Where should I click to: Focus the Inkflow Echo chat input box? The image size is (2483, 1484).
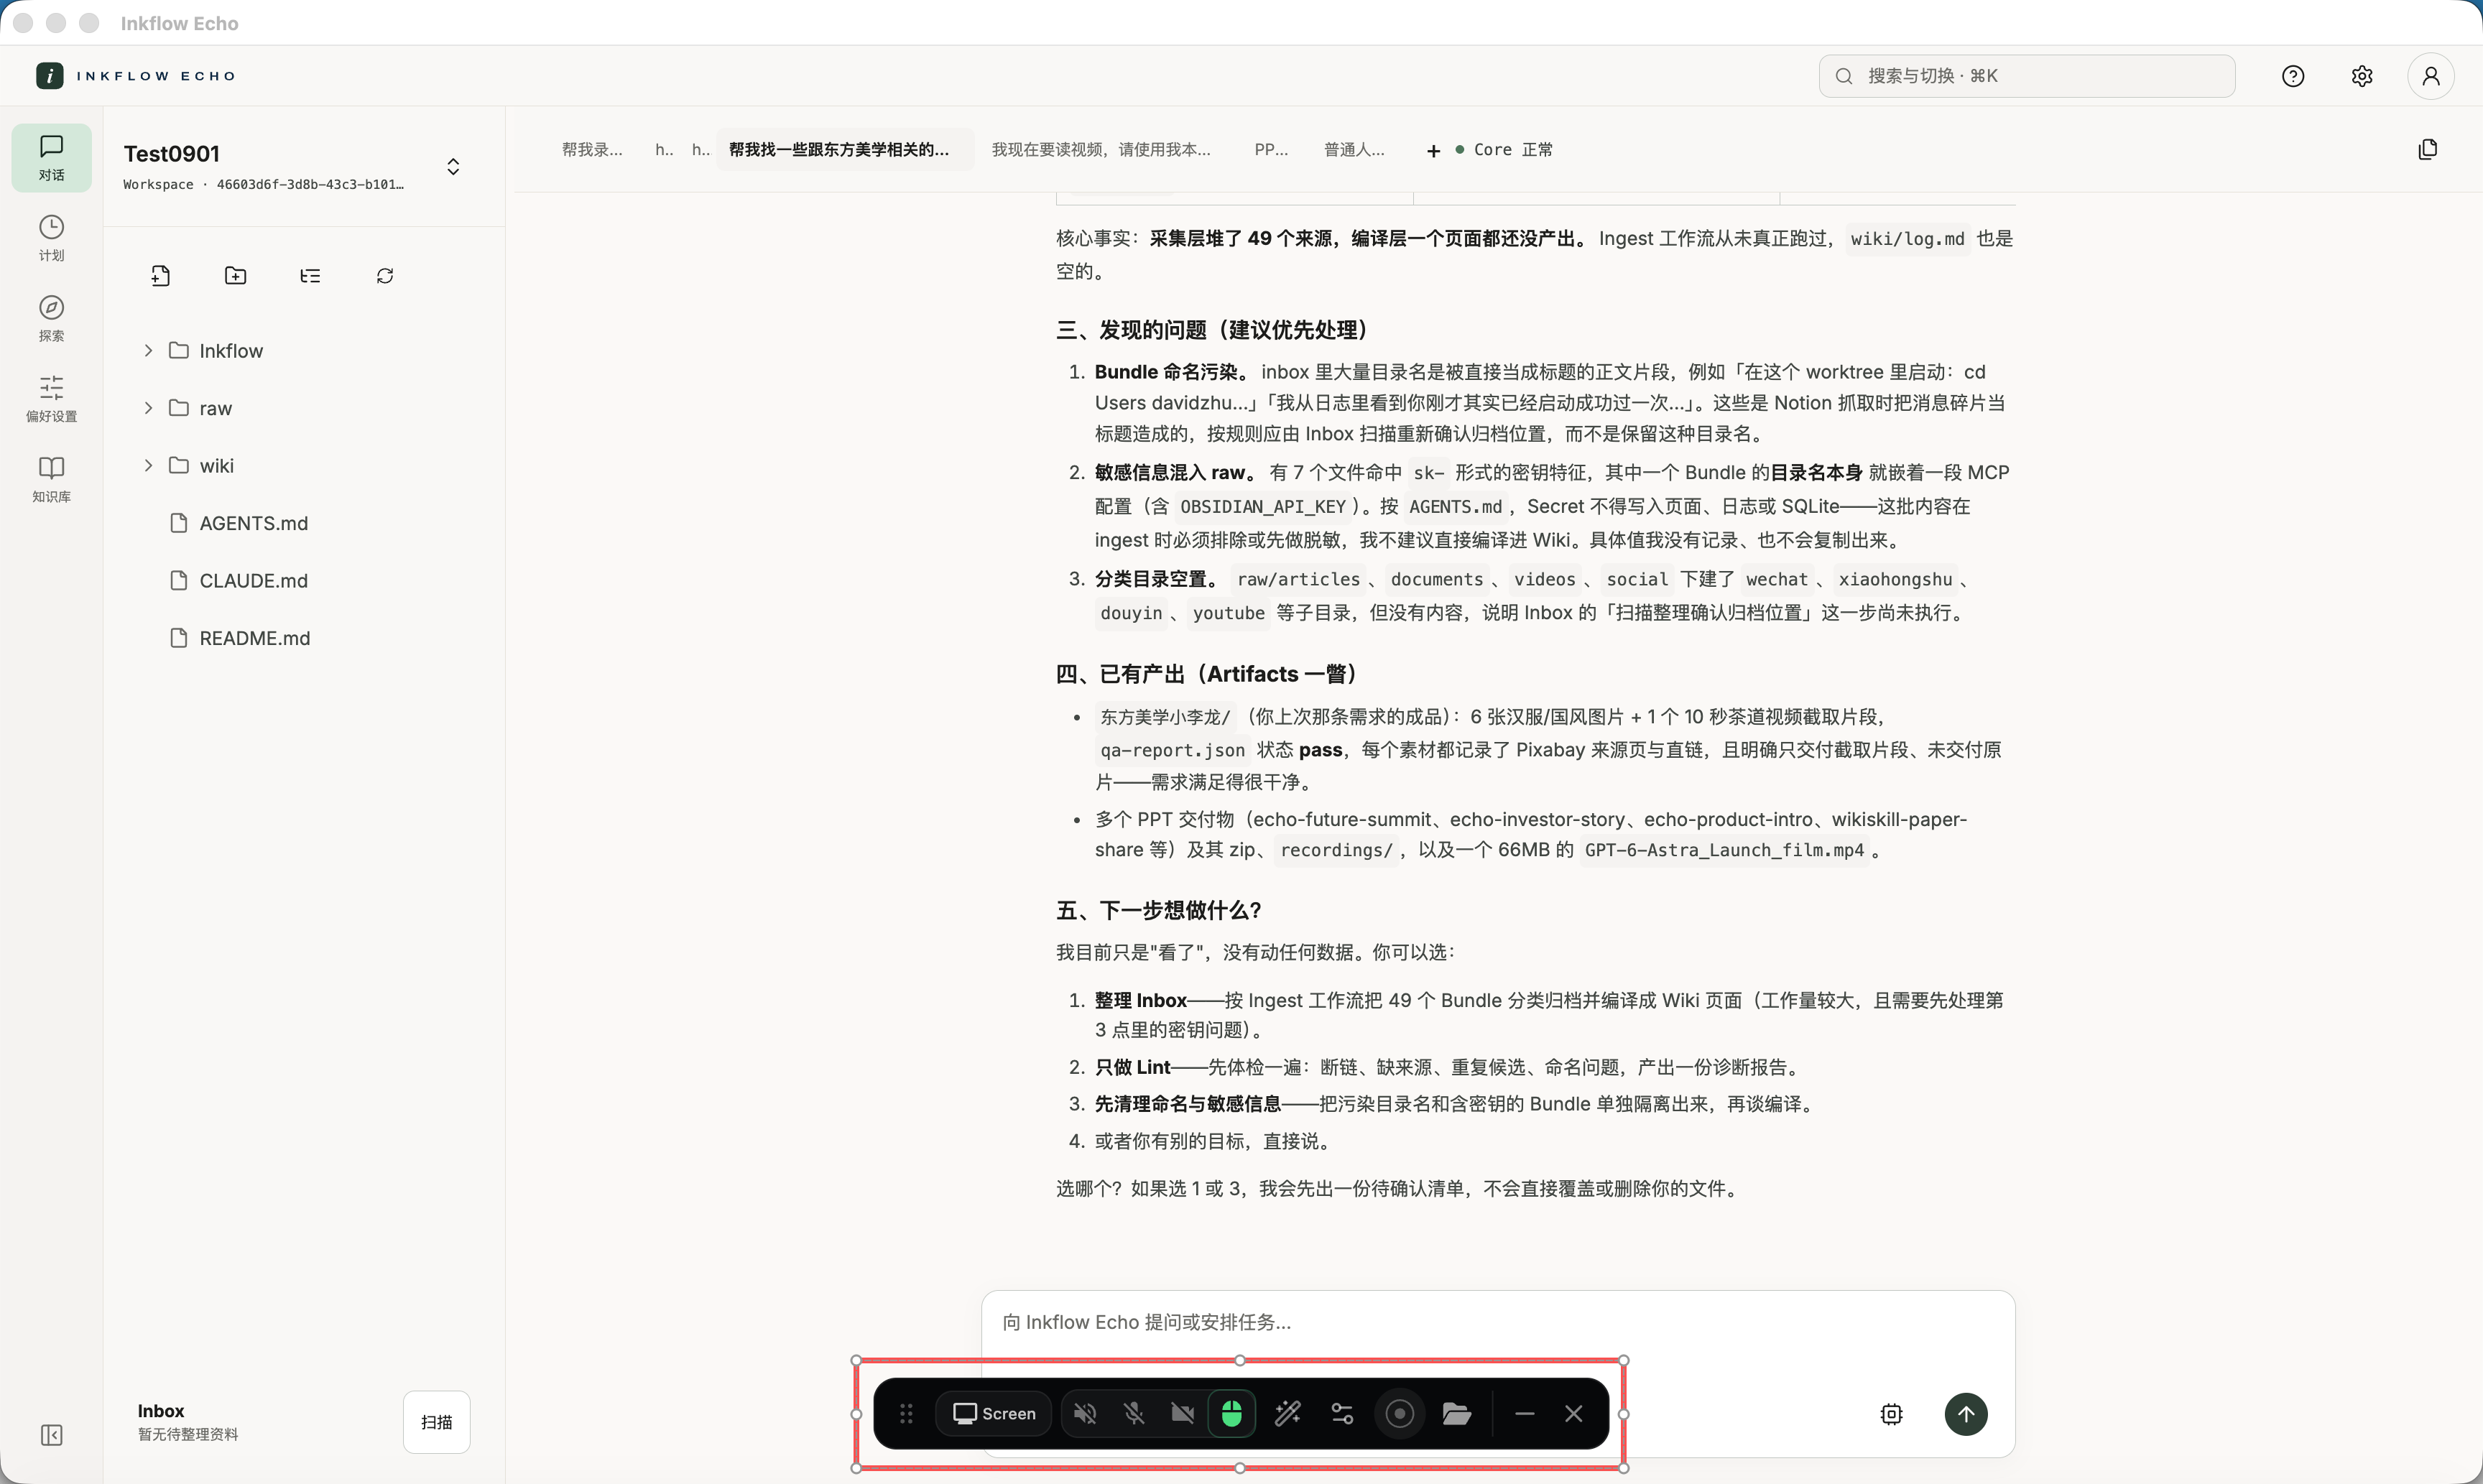click(x=1497, y=1322)
